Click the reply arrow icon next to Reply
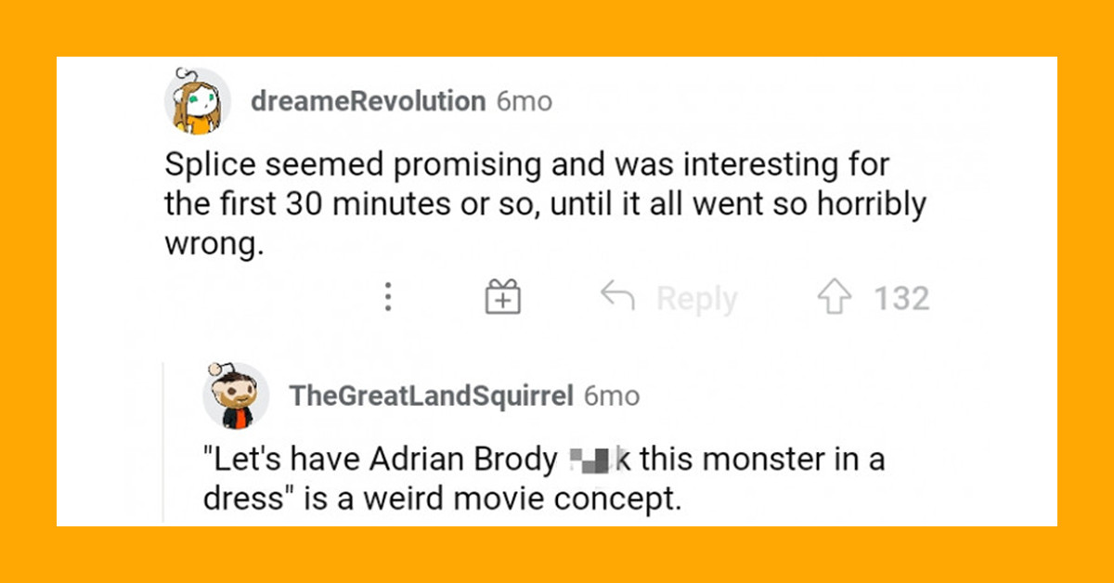Image resolution: width=1114 pixels, height=583 pixels. pos(620,297)
